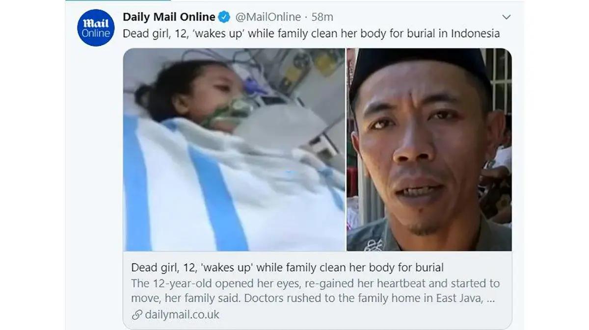Image resolution: width=589 pixels, height=330 pixels.
Task: Select the @MailOnline handle
Action: tap(268, 17)
